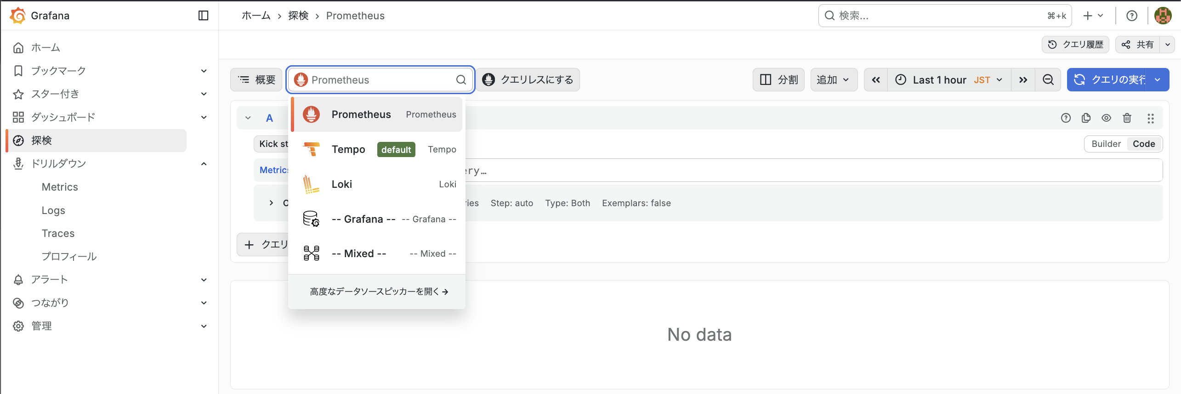This screenshot has width=1181, height=394.
Task: Open Query history (クエリ履歴)
Action: click(x=1075, y=45)
